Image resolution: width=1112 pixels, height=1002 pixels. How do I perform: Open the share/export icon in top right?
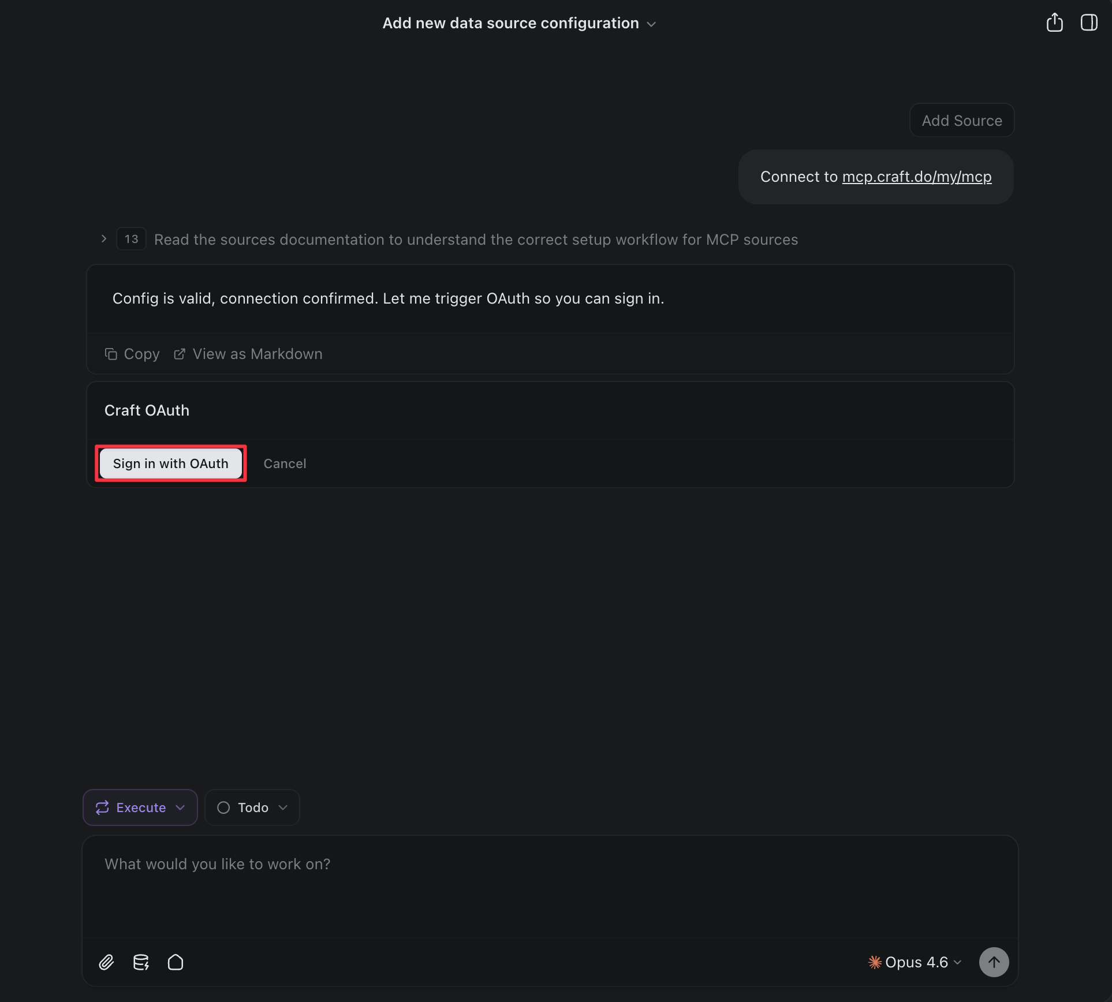pos(1054,22)
